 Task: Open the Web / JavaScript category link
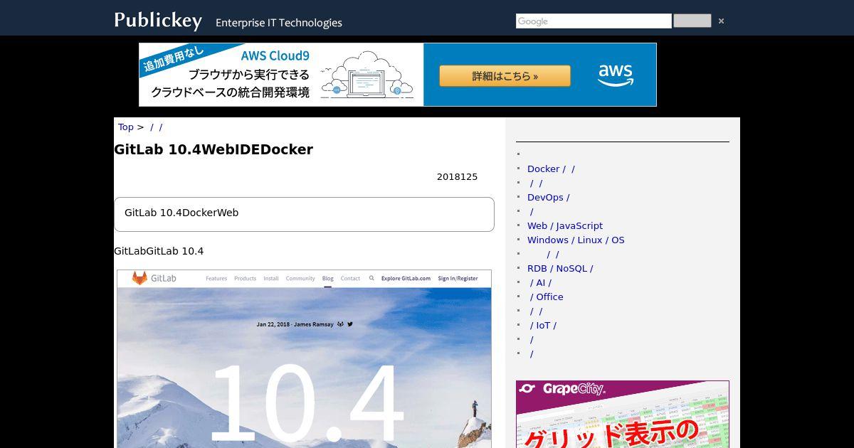(x=565, y=226)
